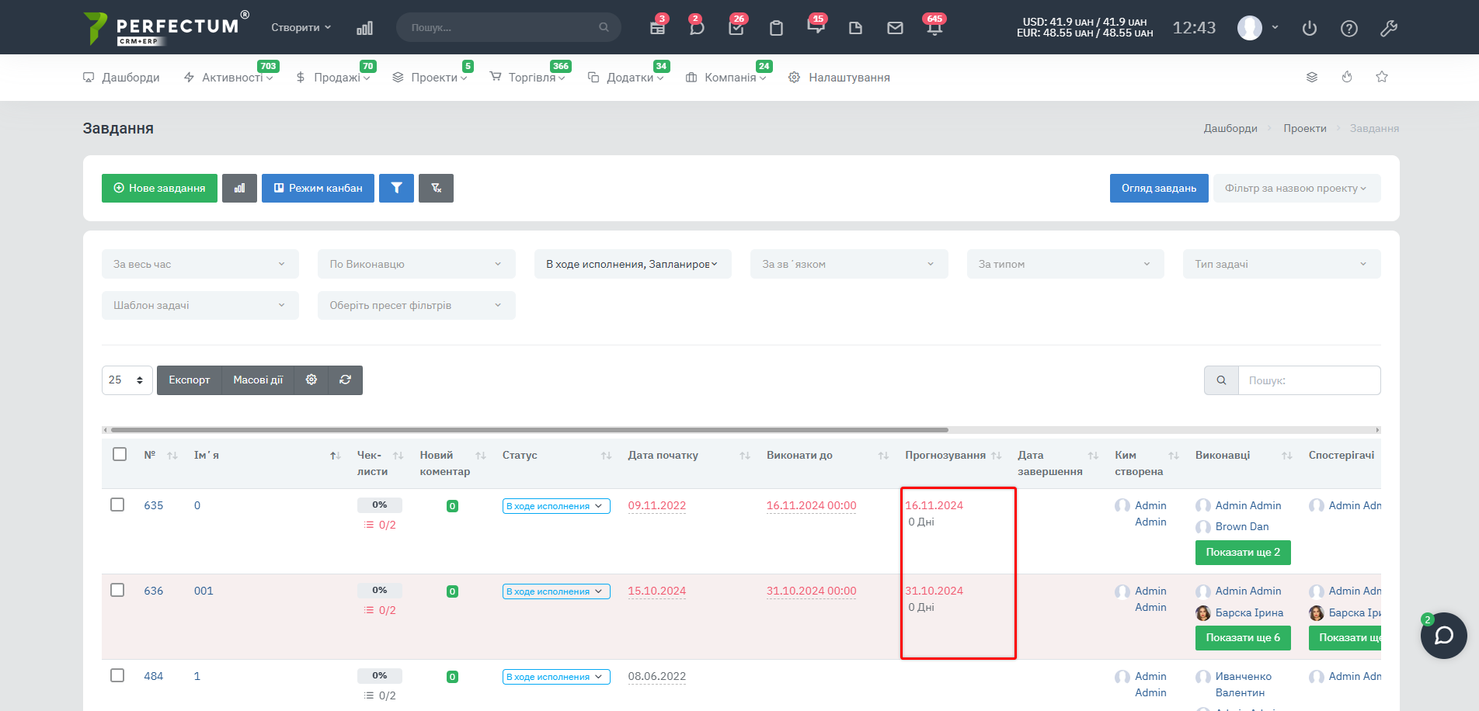Open table column settings gear icon
The height and width of the screenshot is (711, 1479).
(311, 380)
